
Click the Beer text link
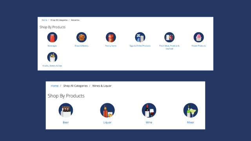click(65, 123)
